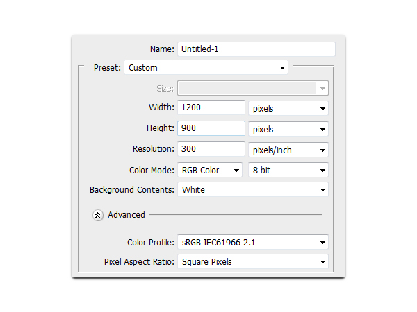Click the Name field containing Untitled-1
The width and height of the screenshot is (417, 312).
click(x=256, y=49)
